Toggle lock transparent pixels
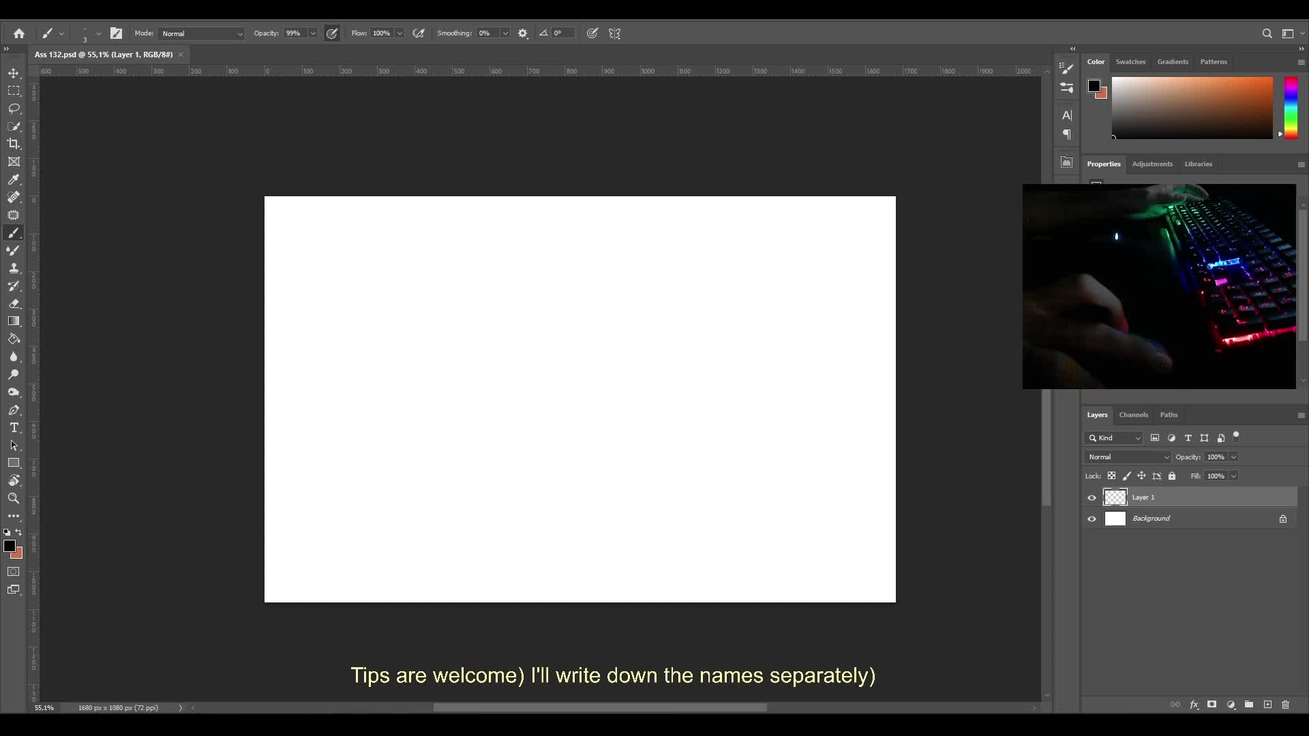The width and height of the screenshot is (1309, 736). coord(1111,476)
